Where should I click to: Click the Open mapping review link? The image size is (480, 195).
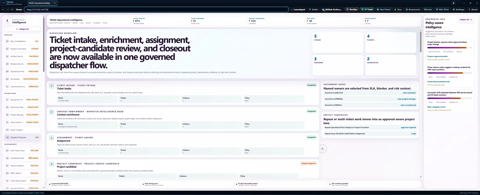click(x=436, y=107)
